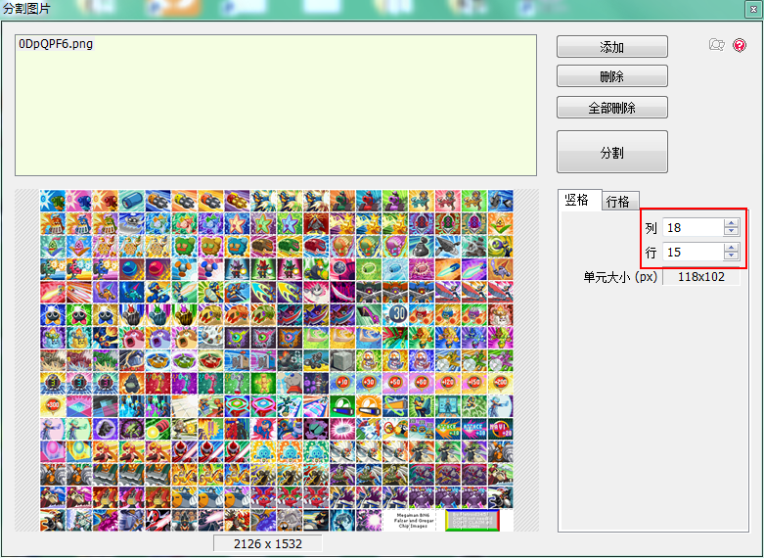Switch to the 竖格 tab
Screen dimensions: 764x558
pyautogui.click(x=579, y=200)
